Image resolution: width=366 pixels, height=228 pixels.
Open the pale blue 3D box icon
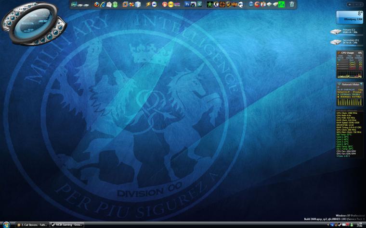tap(138, 4)
